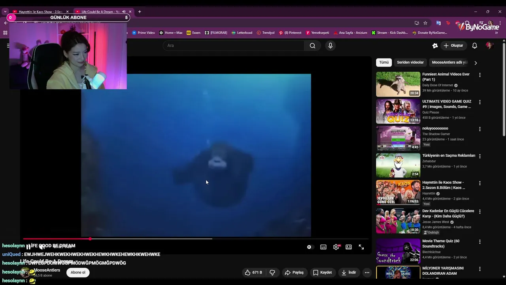Screen dimensions: 506x285
Task: Open the [FILMGRAB] bookmark
Action: (216, 33)
